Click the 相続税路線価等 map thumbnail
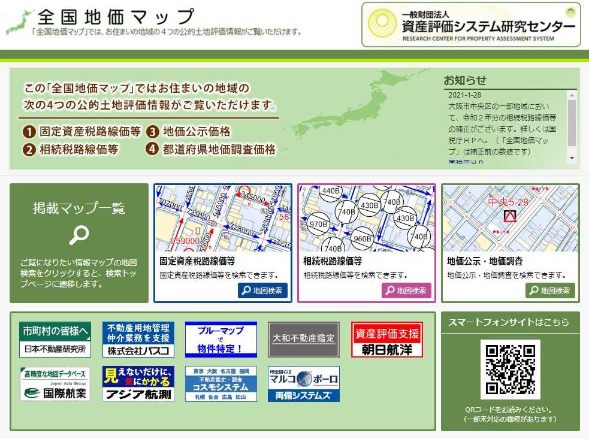 point(367,218)
